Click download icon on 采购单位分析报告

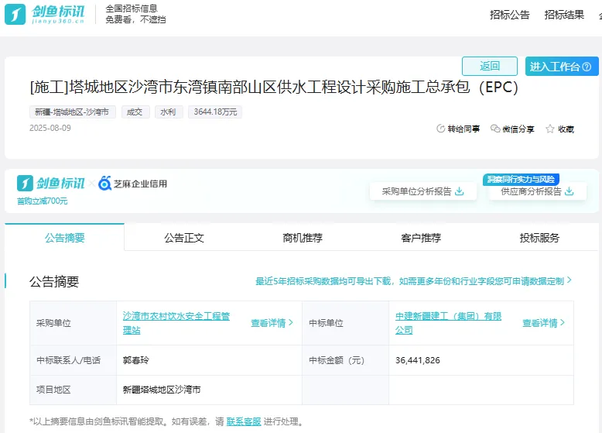coord(460,191)
